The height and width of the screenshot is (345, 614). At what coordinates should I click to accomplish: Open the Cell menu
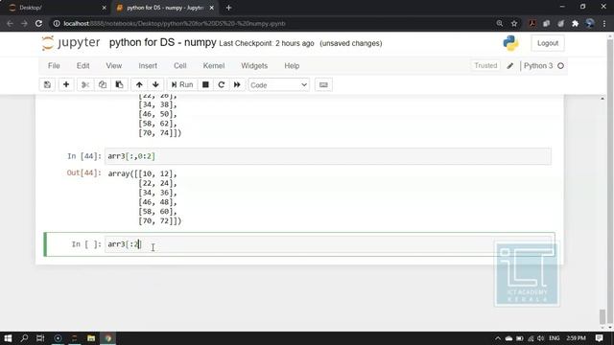coord(179,66)
